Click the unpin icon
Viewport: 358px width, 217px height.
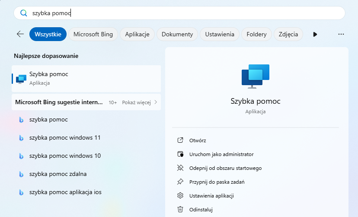pyautogui.click(x=180, y=168)
